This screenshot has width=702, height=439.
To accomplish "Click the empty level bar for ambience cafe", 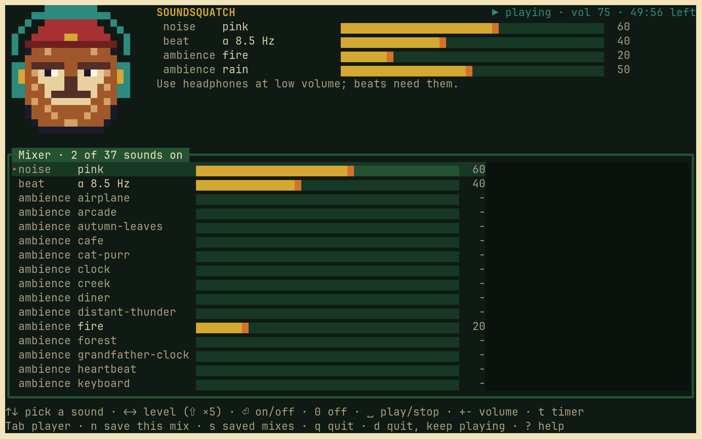I will tap(327, 242).
